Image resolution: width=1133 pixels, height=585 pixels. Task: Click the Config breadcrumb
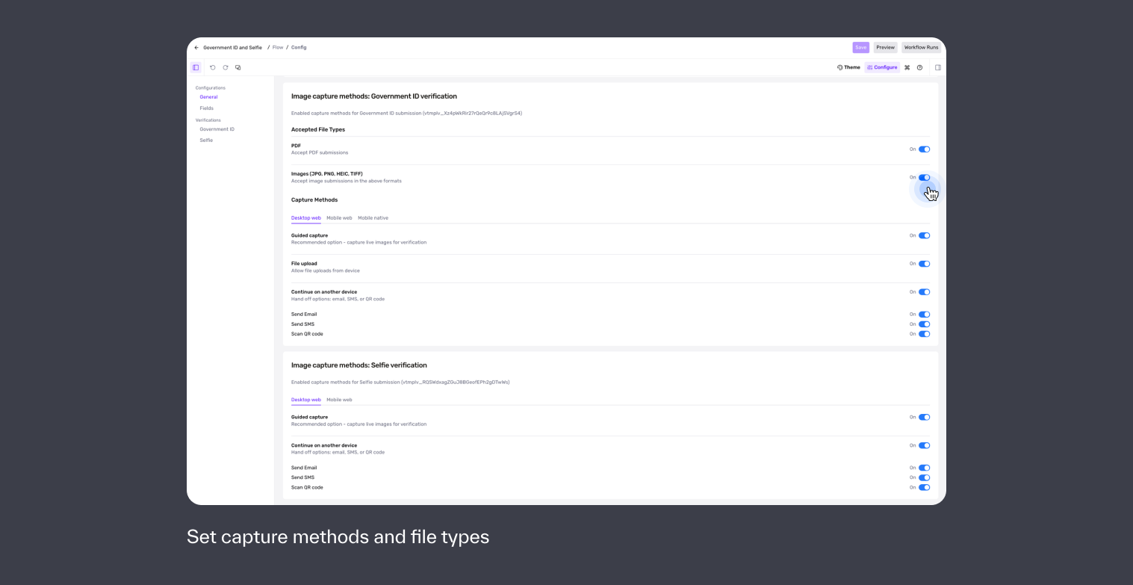(x=299, y=48)
